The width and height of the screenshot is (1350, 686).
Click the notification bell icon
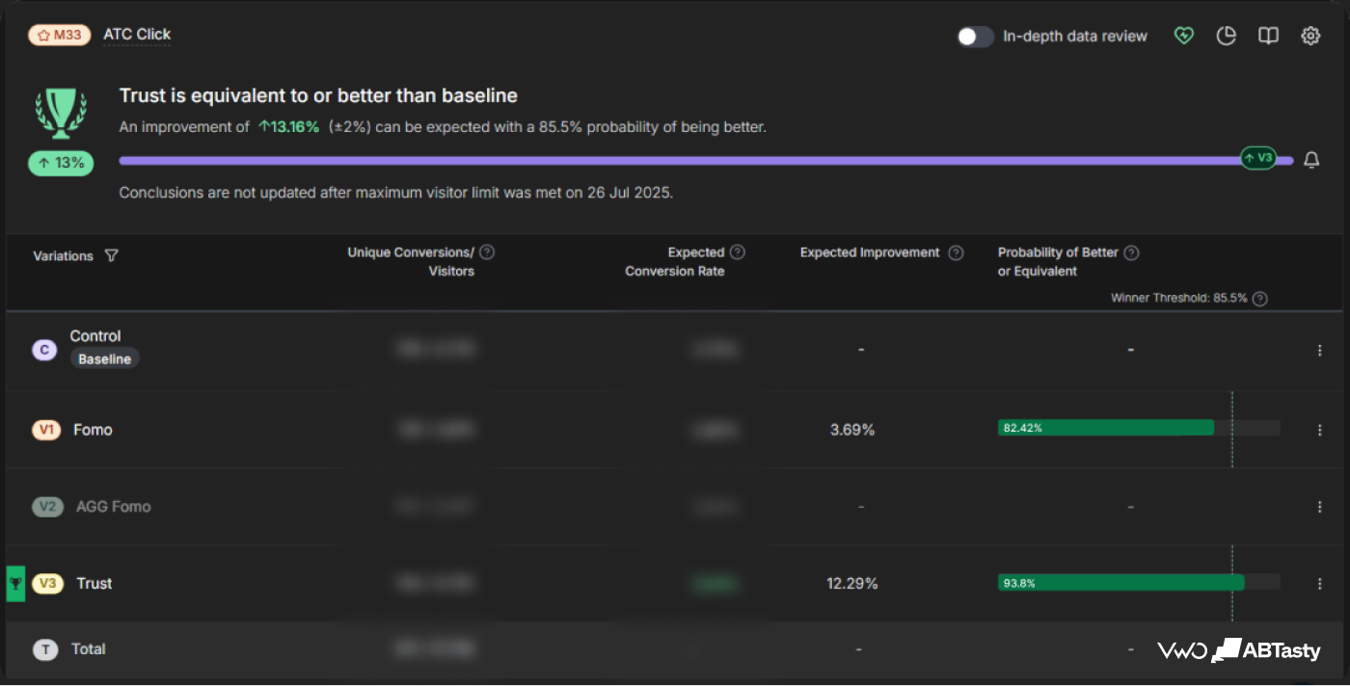click(x=1311, y=160)
